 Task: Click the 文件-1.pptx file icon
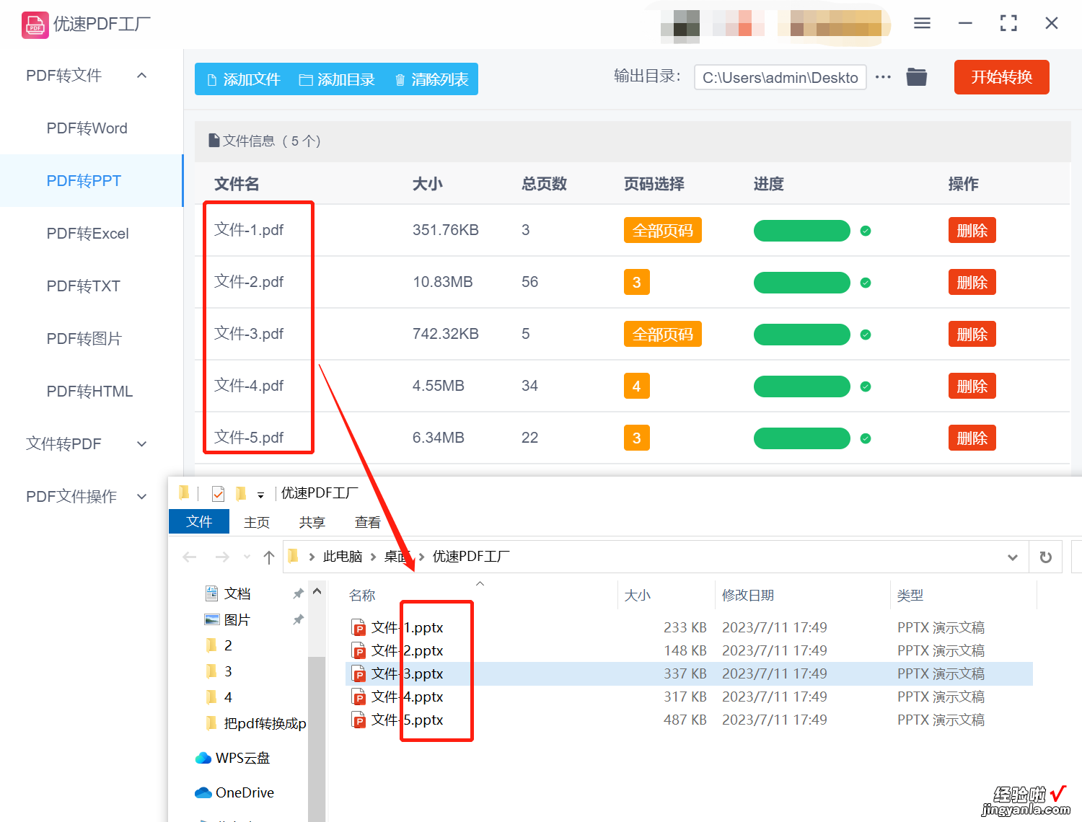tap(359, 627)
